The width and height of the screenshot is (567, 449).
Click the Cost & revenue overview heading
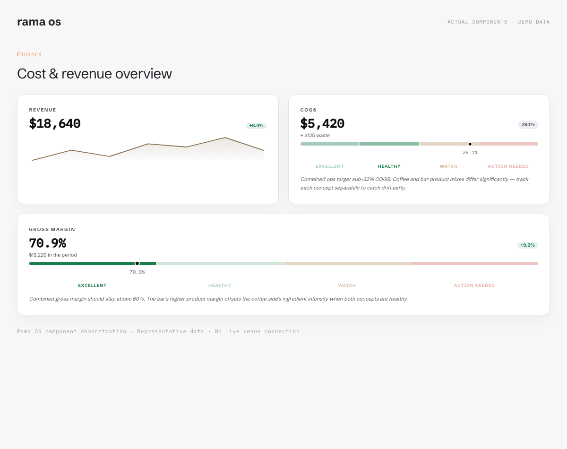pos(94,74)
